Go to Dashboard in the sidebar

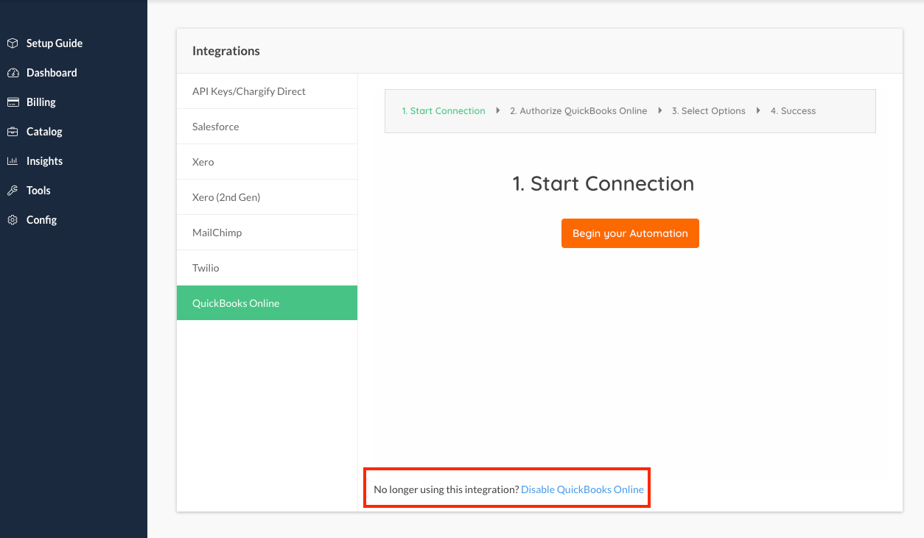52,73
